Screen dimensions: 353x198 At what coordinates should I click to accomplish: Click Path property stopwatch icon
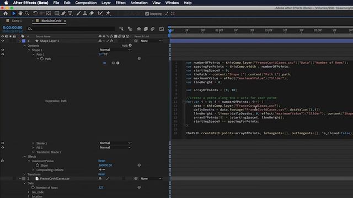click(42, 59)
